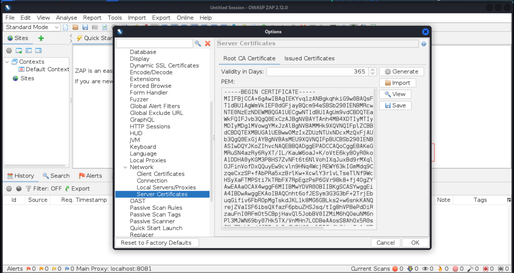
Task: Click the Validity in Days number field
Action: pos(318,71)
